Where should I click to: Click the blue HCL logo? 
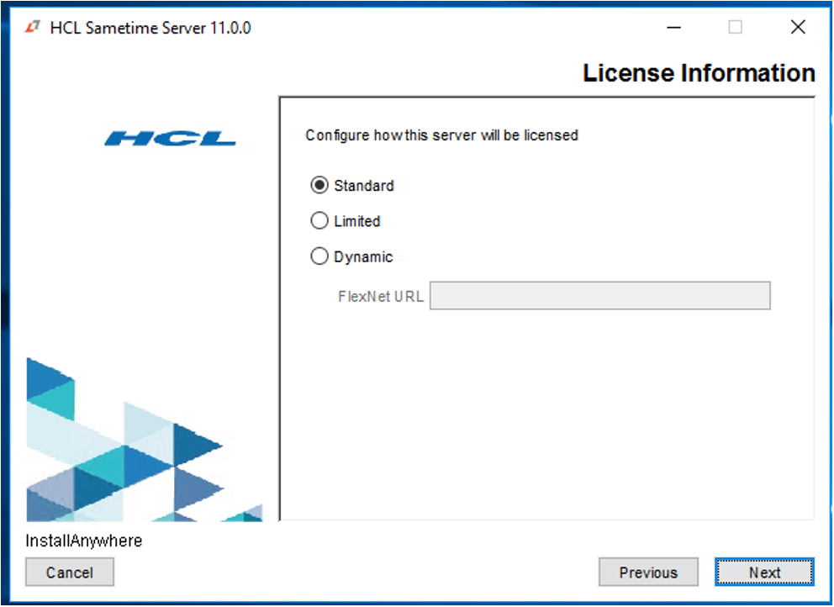170,138
